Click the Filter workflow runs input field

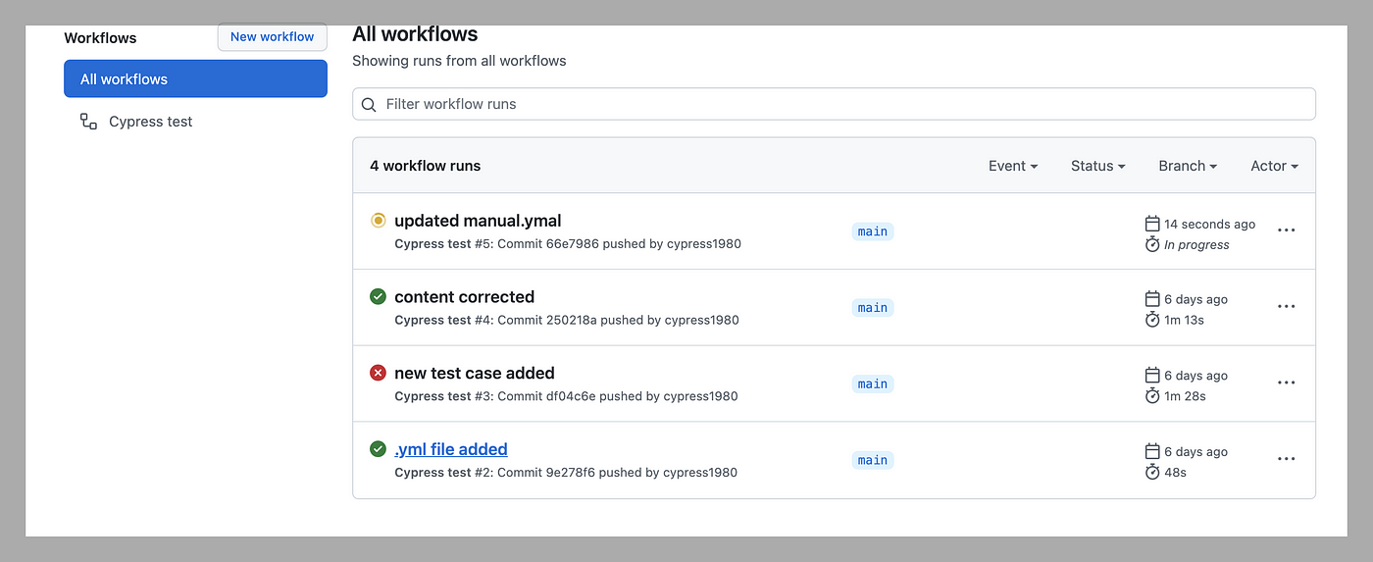pos(834,104)
